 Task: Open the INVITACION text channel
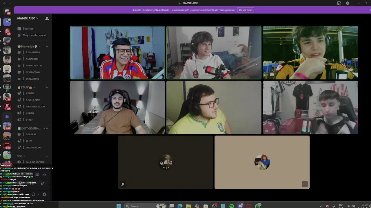[32, 72]
